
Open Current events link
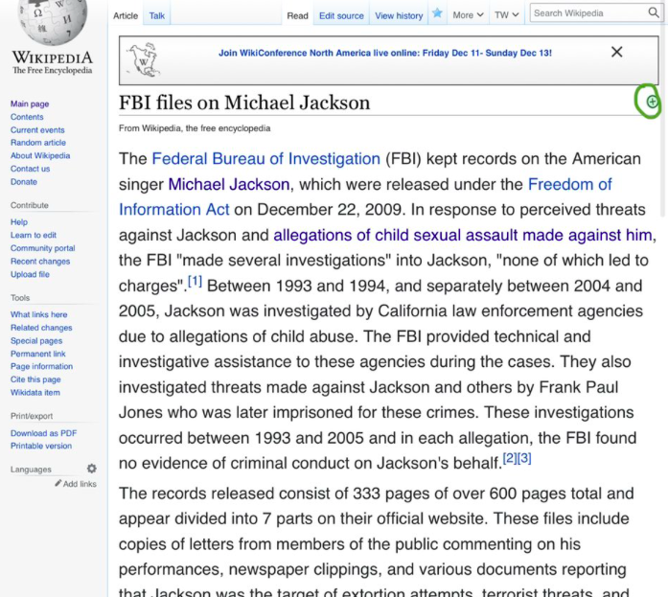pyautogui.click(x=37, y=130)
